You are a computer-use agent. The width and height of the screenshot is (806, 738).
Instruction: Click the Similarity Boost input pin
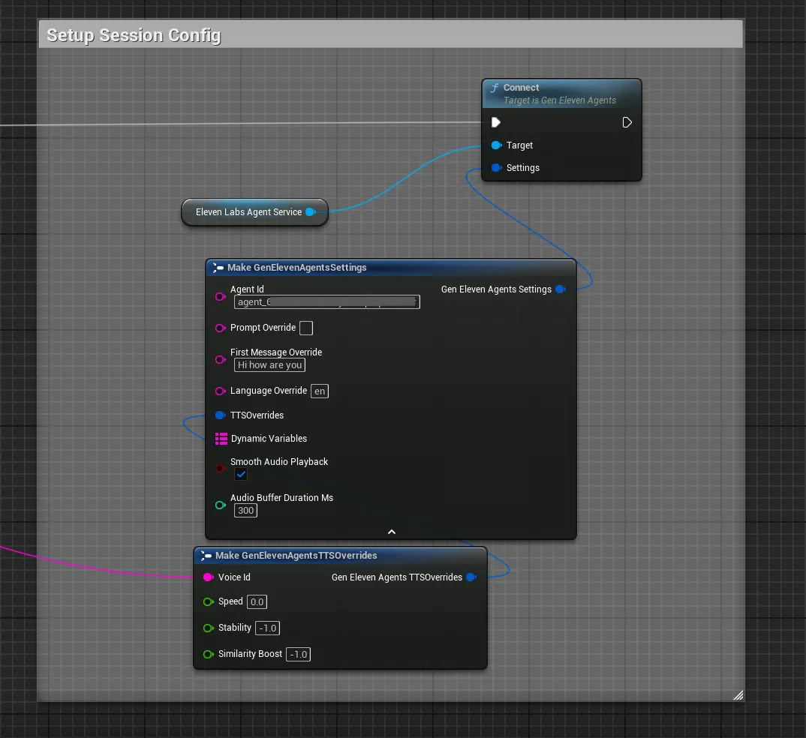coord(209,654)
